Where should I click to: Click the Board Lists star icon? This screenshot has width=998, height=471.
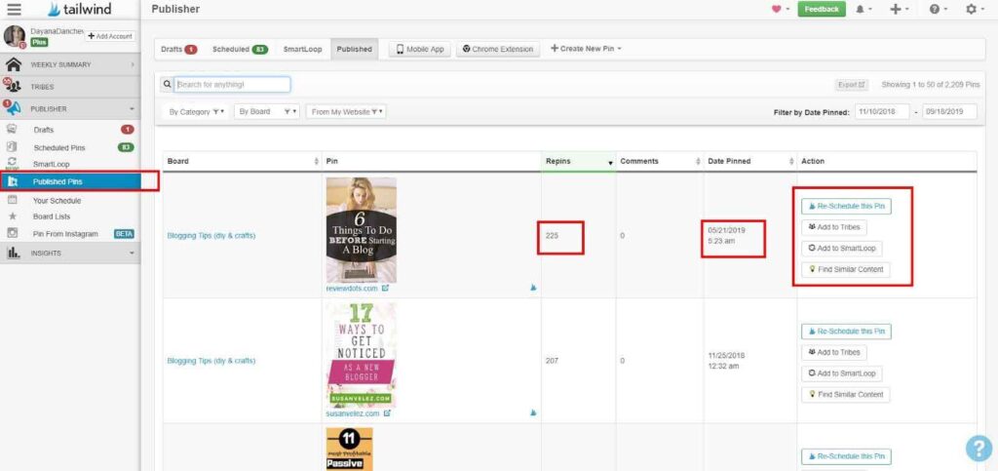(12, 216)
